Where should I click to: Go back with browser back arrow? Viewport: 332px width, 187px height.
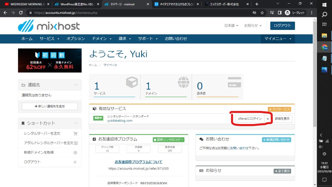5,13
